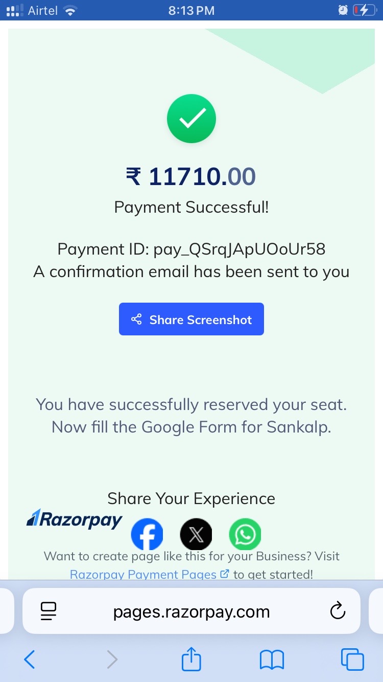Tap the pages.razorpay.com address field
This screenshot has height=682, width=383.
pos(192,611)
